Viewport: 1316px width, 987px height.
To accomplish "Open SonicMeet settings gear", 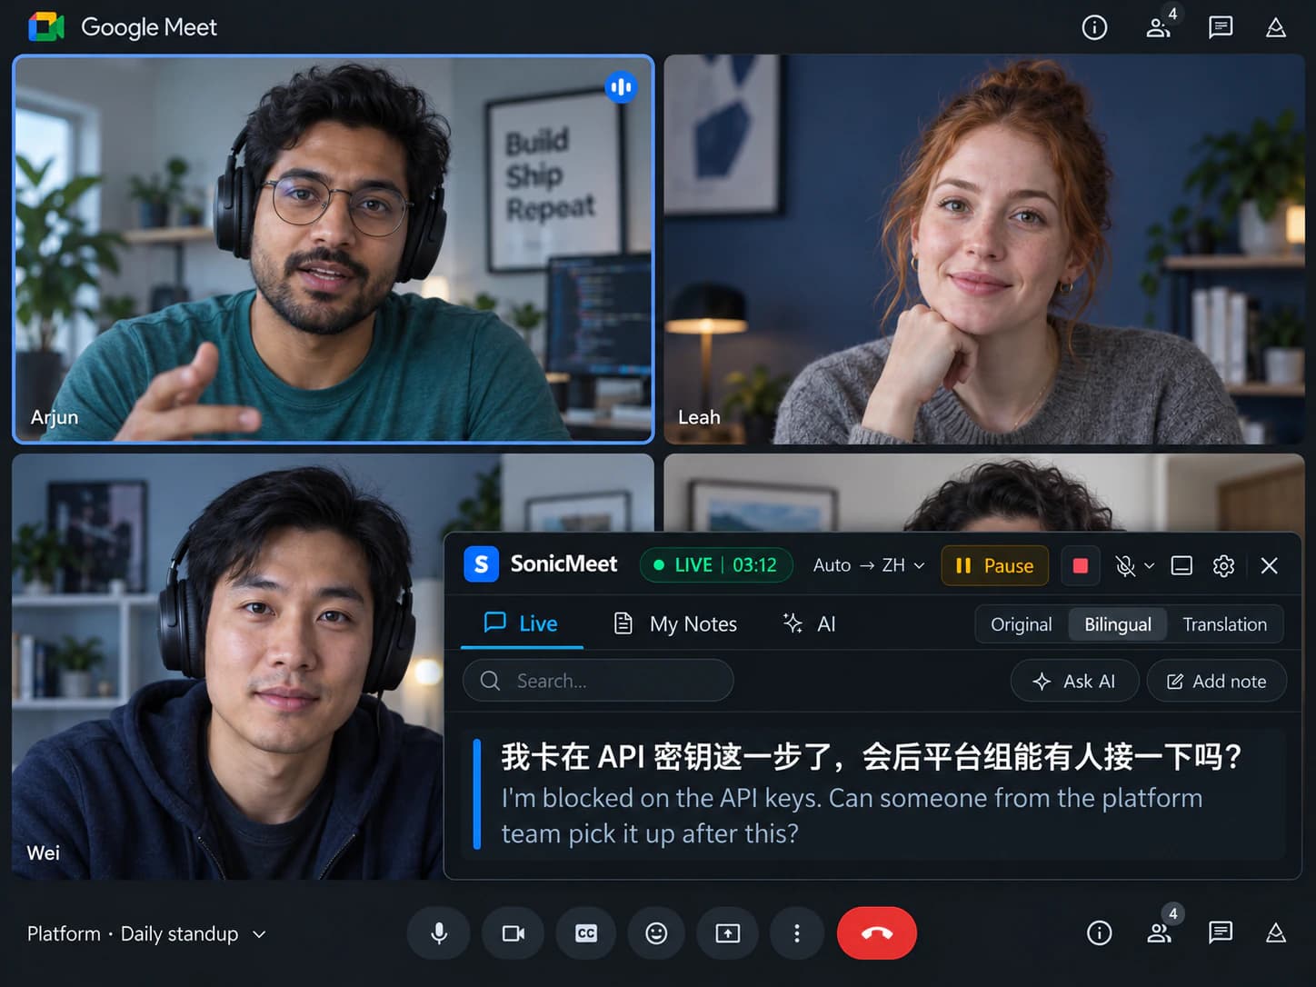I will 1223,565.
